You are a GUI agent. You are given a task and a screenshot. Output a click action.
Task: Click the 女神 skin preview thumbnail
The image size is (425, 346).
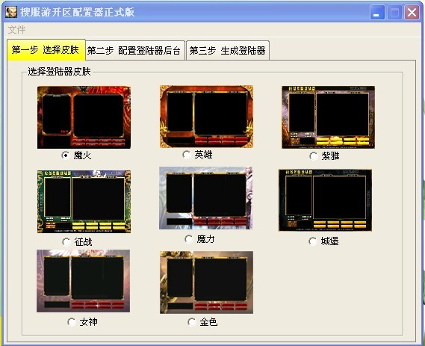(83, 281)
